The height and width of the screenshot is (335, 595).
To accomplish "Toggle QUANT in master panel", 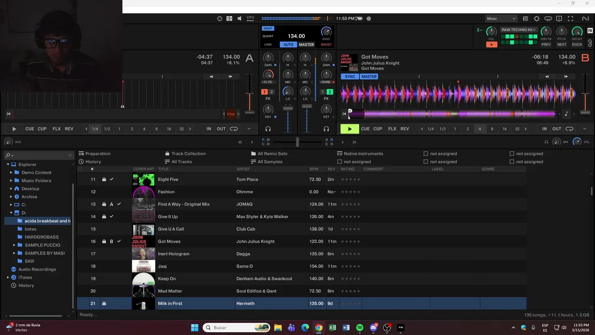I will [x=268, y=36].
